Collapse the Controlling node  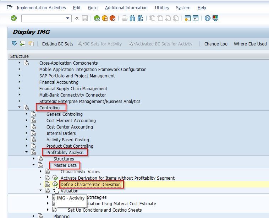[19, 107]
